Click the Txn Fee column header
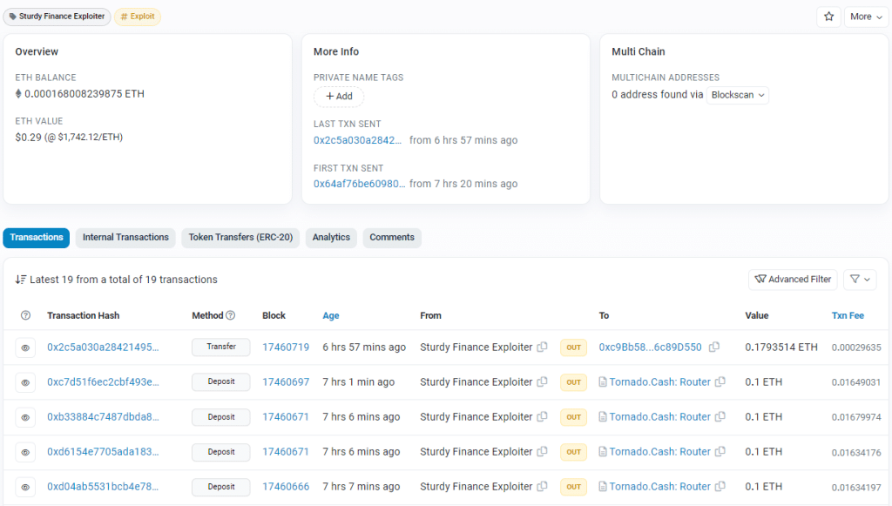Image resolution: width=892 pixels, height=506 pixels. [x=848, y=315]
